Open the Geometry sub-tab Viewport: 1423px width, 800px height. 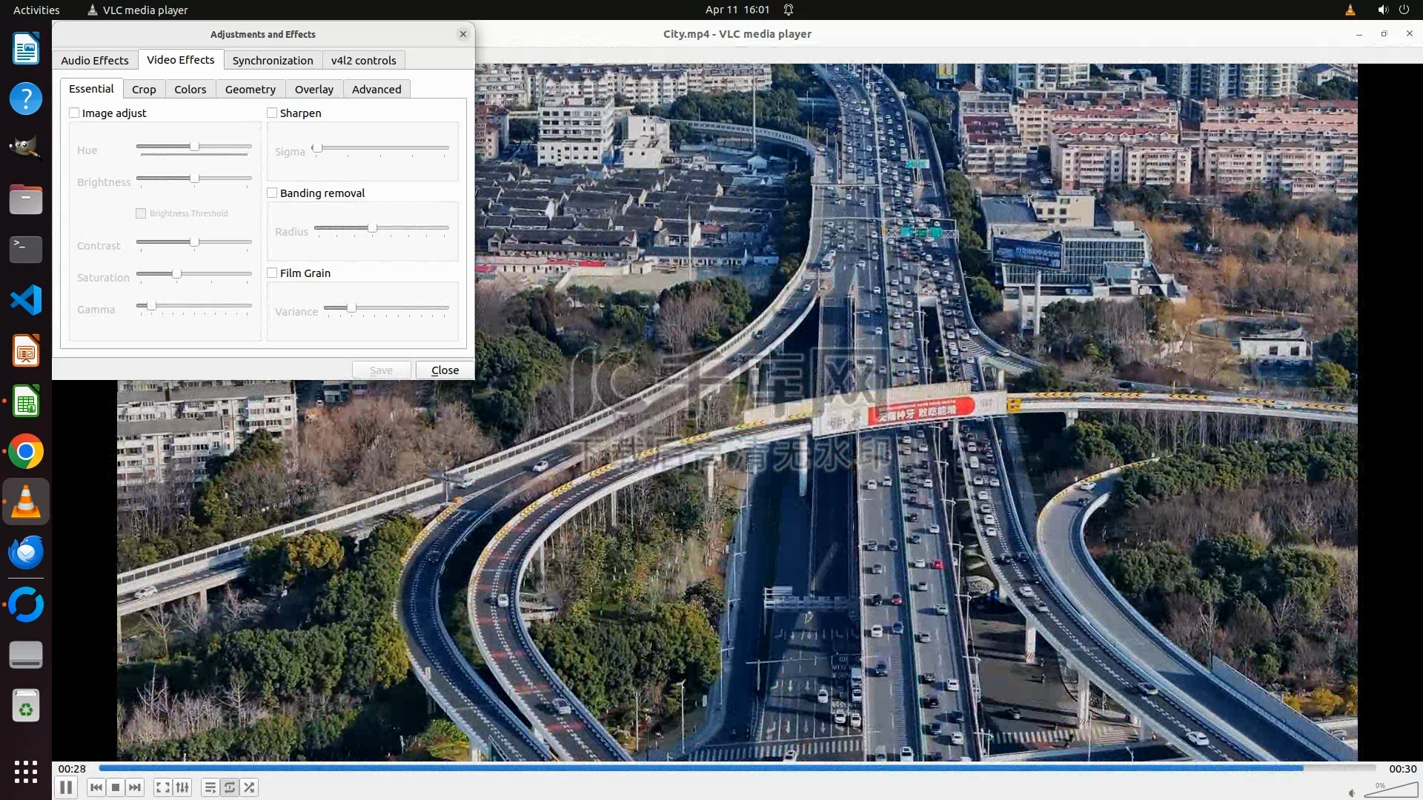pos(250,89)
